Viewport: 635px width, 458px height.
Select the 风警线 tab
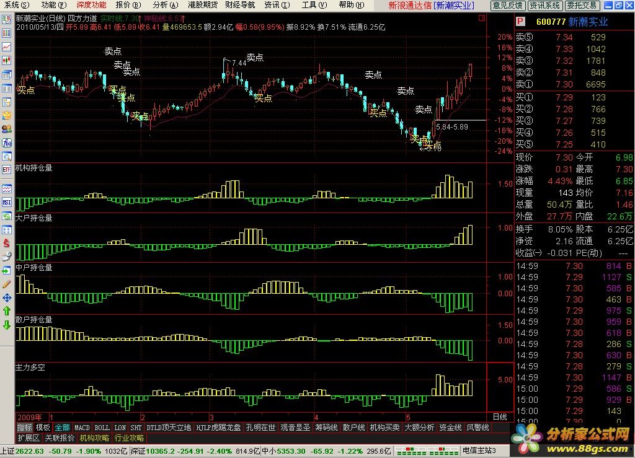pos(477,427)
